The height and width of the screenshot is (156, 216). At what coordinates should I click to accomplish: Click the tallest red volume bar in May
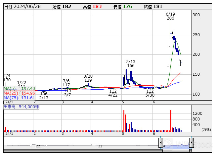(x=124, y=121)
